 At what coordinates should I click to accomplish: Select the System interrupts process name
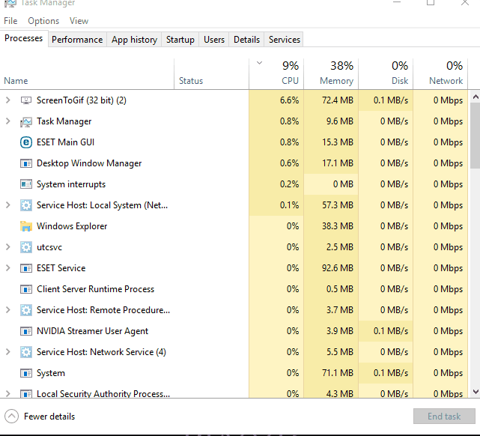point(71,184)
